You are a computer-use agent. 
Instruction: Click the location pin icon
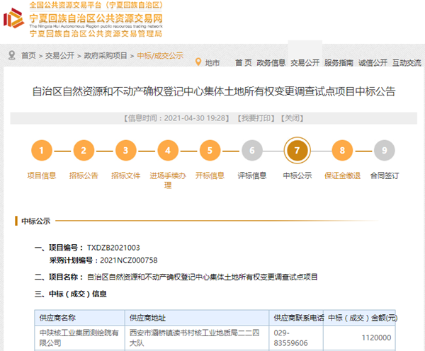198,62
